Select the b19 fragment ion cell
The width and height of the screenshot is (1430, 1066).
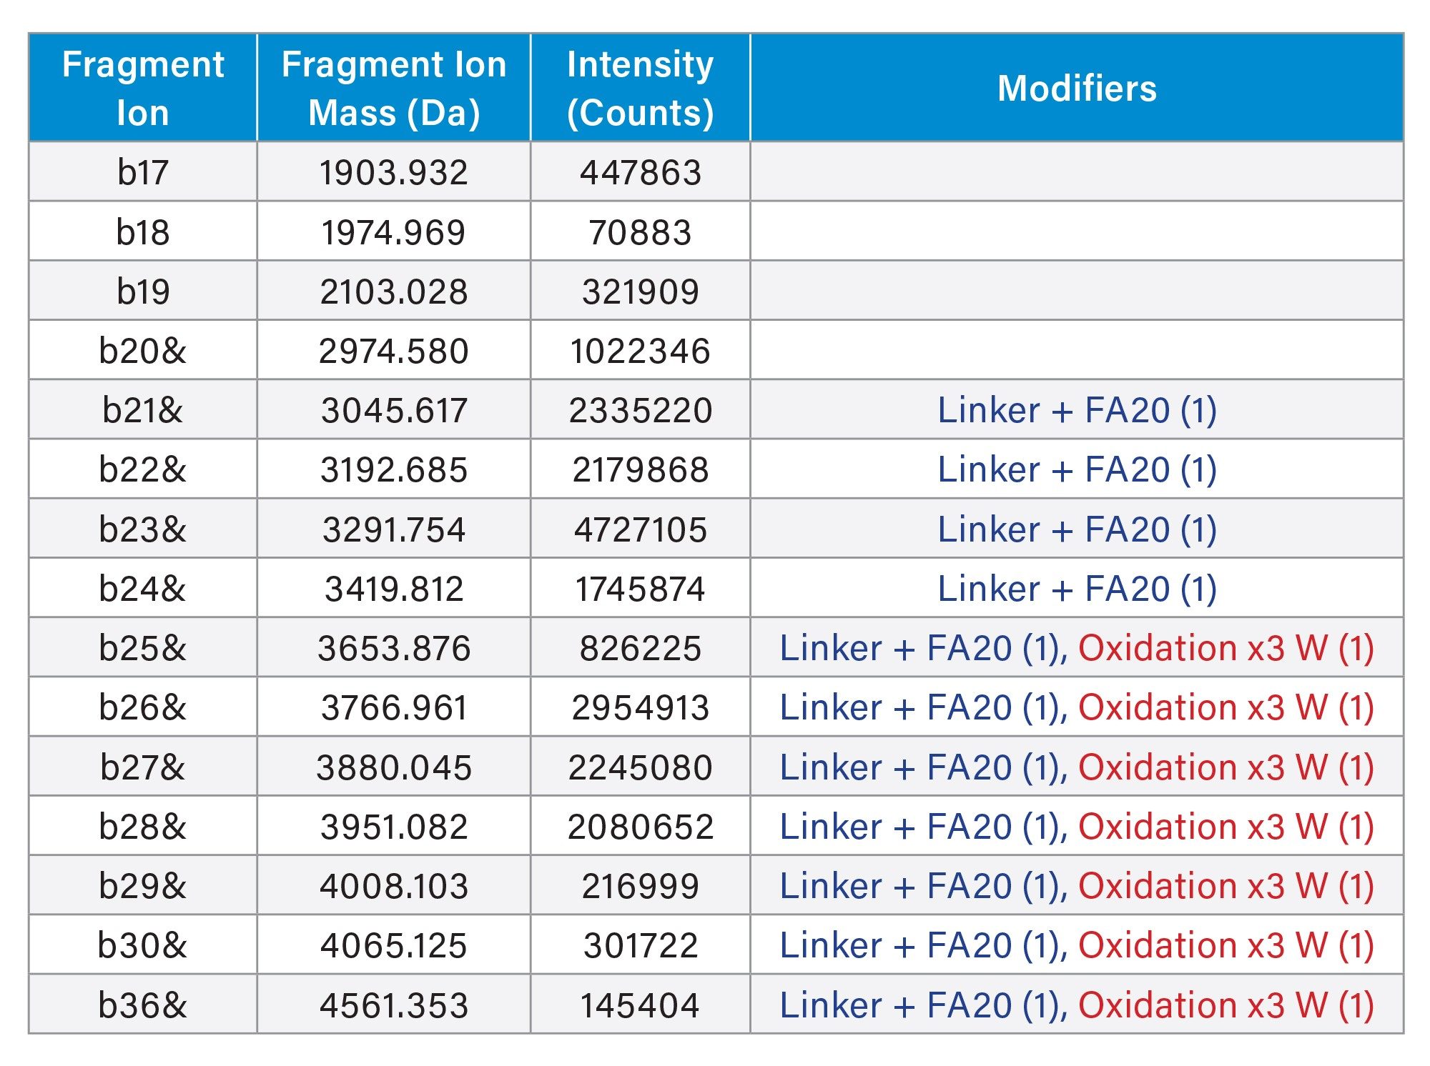point(143,292)
